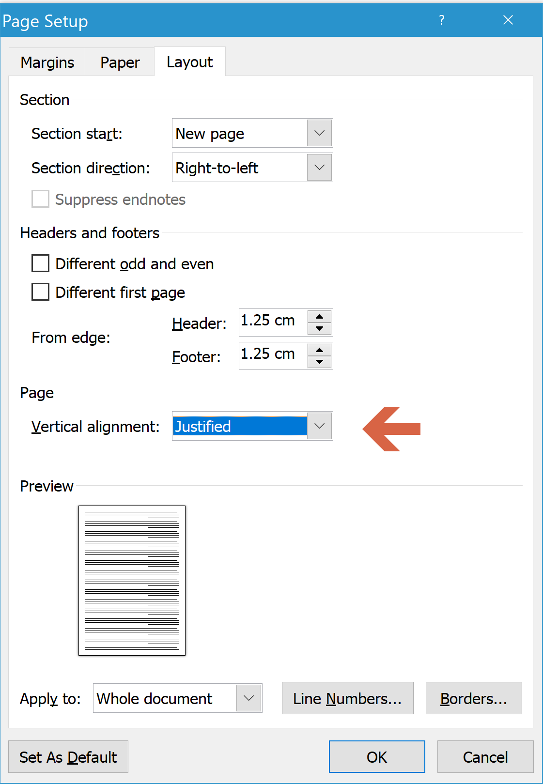Open the Help question mark button
Viewport: 543px width, 784px height.
441,20
